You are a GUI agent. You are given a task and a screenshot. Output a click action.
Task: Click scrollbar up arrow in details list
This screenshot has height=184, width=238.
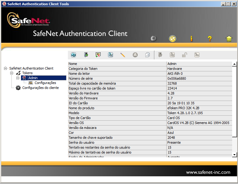[234, 64]
